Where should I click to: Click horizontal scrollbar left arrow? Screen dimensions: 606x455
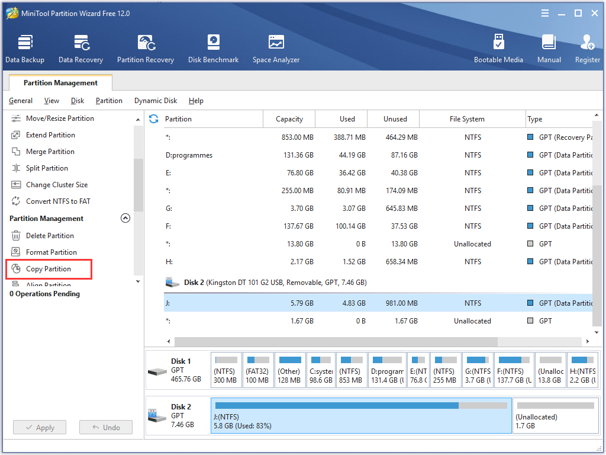point(169,341)
